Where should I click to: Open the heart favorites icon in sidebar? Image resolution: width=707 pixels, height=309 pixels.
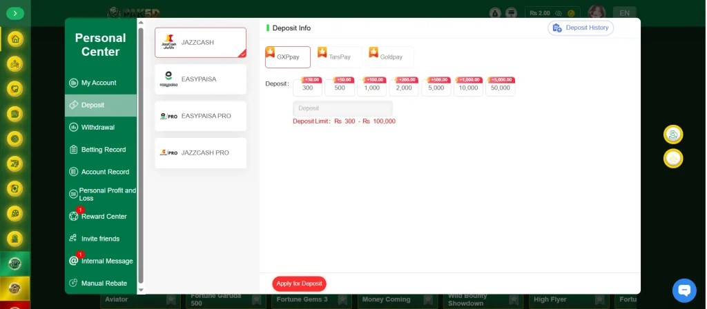[15, 89]
